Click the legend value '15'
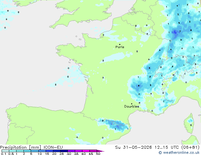Screen dimensions: 201x155 point(47,154)
